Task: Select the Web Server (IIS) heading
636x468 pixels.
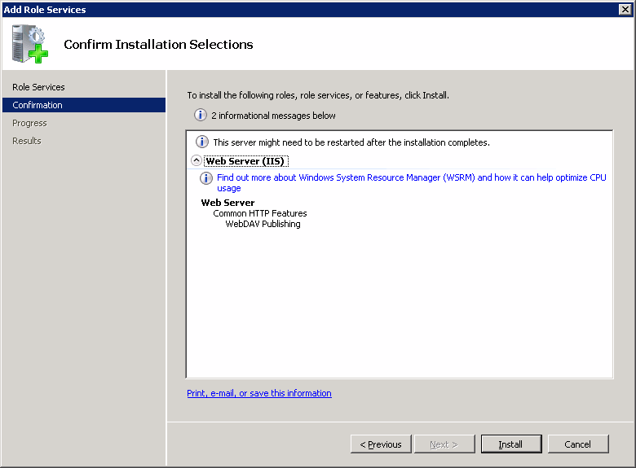Action: (245, 161)
